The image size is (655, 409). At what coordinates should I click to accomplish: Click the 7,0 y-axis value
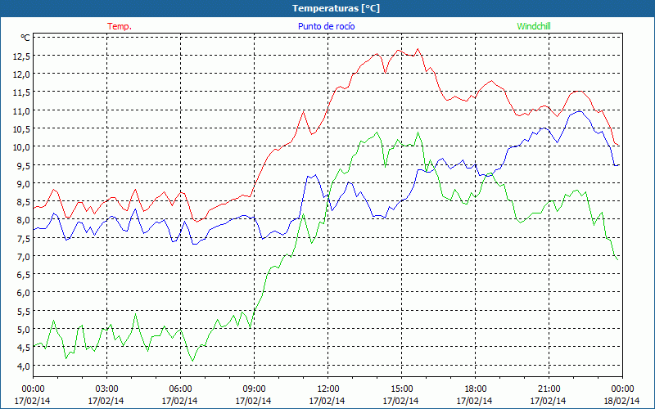(24, 256)
